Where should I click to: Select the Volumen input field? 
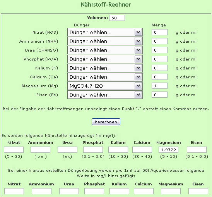pyautogui.click(x=117, y=18)
